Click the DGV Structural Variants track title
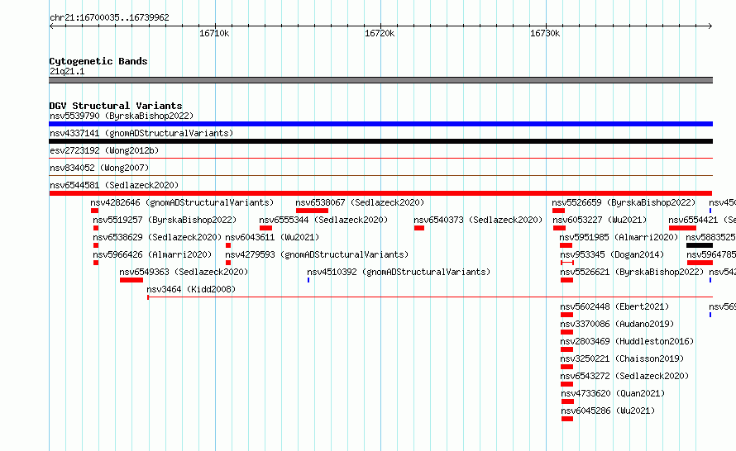 116,106
